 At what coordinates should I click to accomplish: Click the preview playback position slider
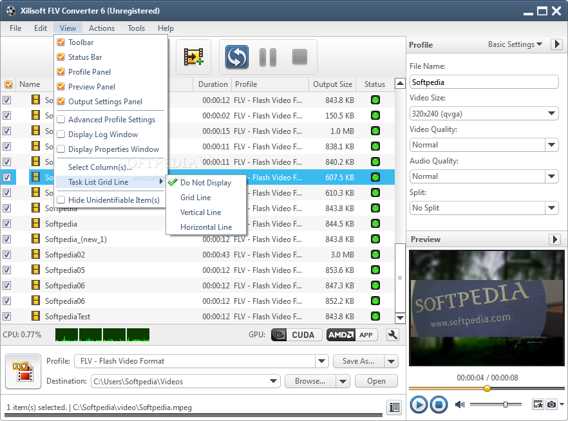[x=486, y=388]
